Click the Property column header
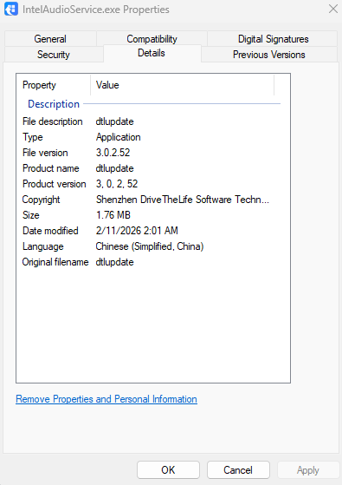This screenshot has height=485, width=342. pos(54,85)
